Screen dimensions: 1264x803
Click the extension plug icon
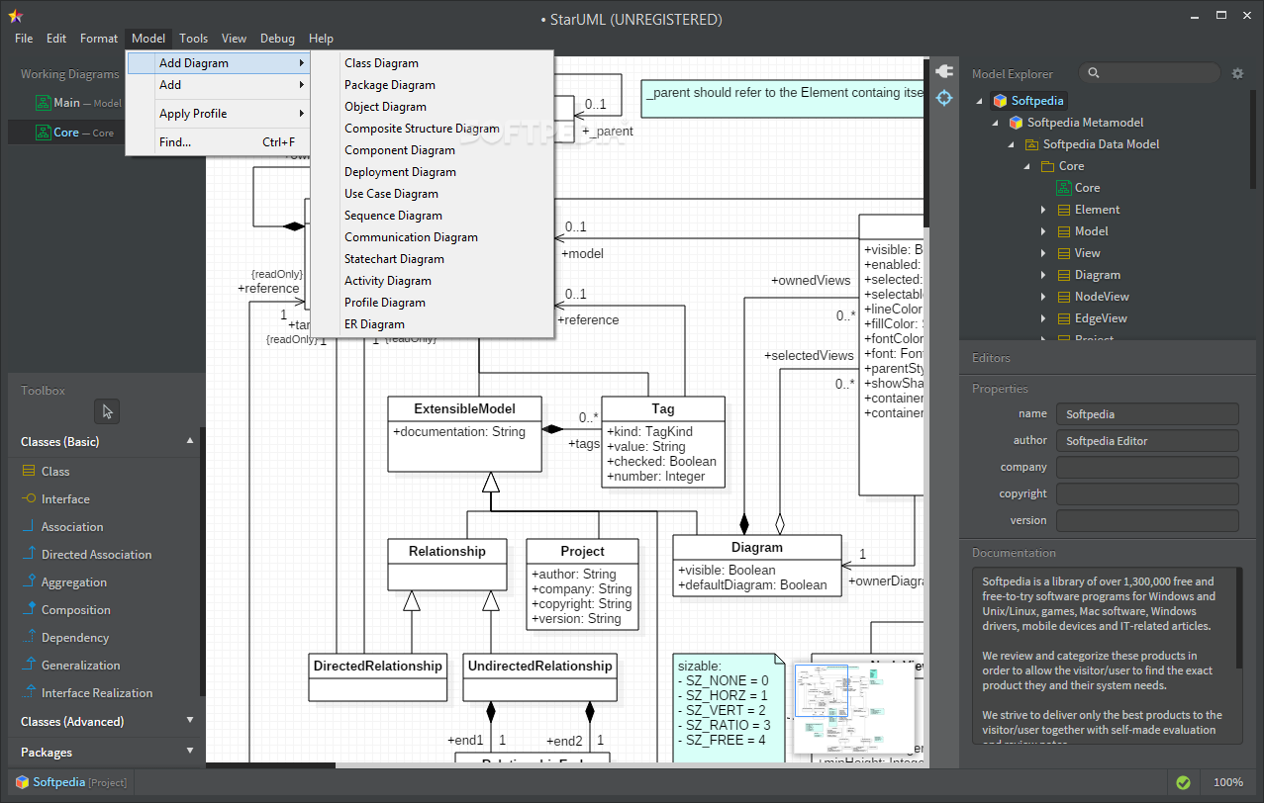[x=943, y=71]
